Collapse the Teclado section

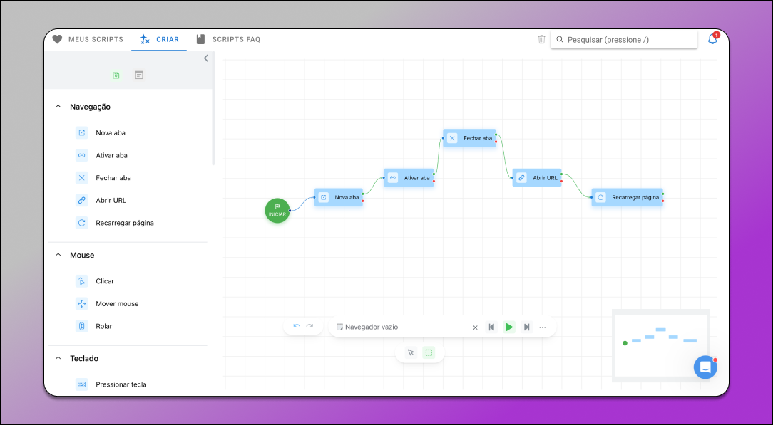pyautogui.click(x=58, y=359)
